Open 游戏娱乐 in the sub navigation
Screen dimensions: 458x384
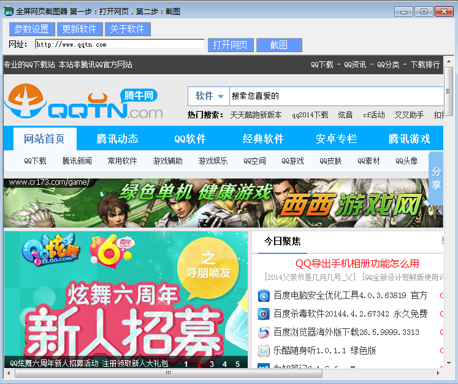(213, 161)
